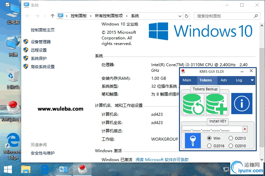Open 控制面板主页 link
This screenshot has width=265, height=176.
pyautogui.click(x=43, y=30)
